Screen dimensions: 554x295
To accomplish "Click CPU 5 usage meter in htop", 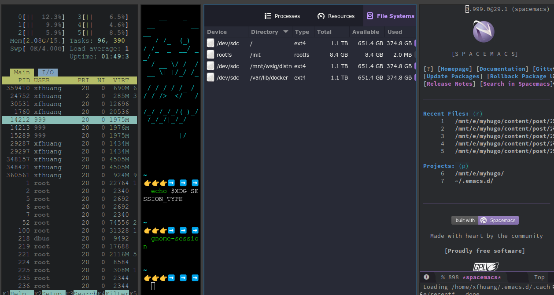I will [103, 33].
